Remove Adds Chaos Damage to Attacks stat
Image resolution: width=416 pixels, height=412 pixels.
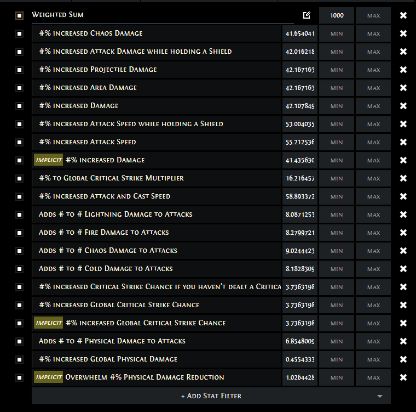tap(403, 251)
